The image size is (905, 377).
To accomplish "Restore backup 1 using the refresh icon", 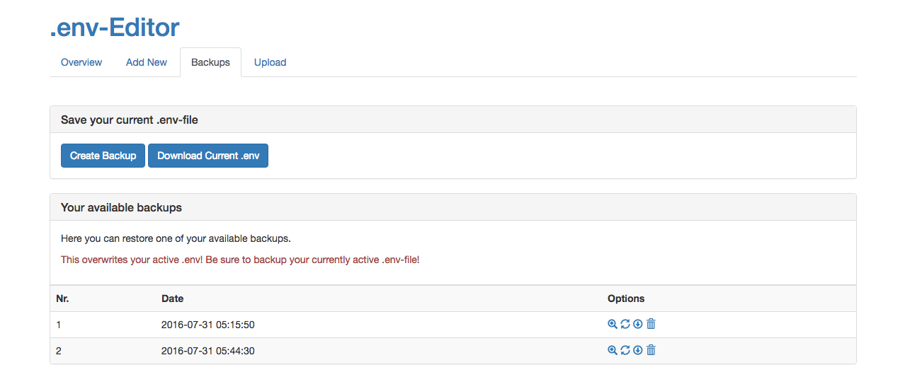I will tap(625, 324).
